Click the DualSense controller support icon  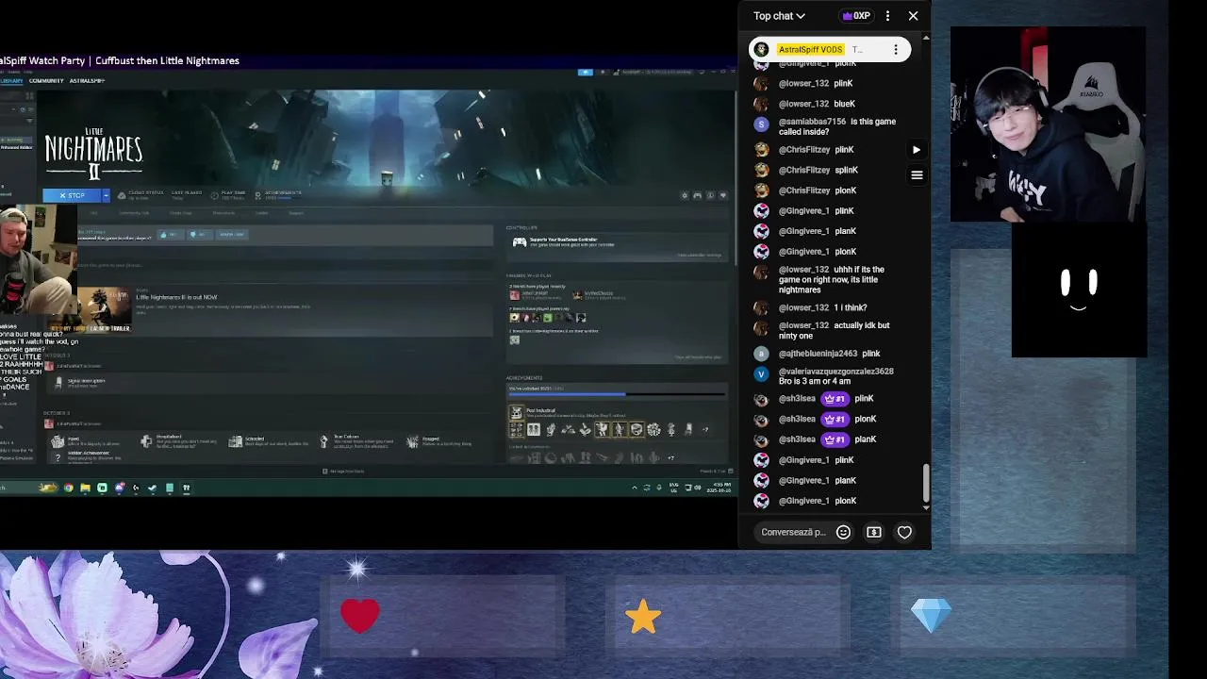pos(519,242)
